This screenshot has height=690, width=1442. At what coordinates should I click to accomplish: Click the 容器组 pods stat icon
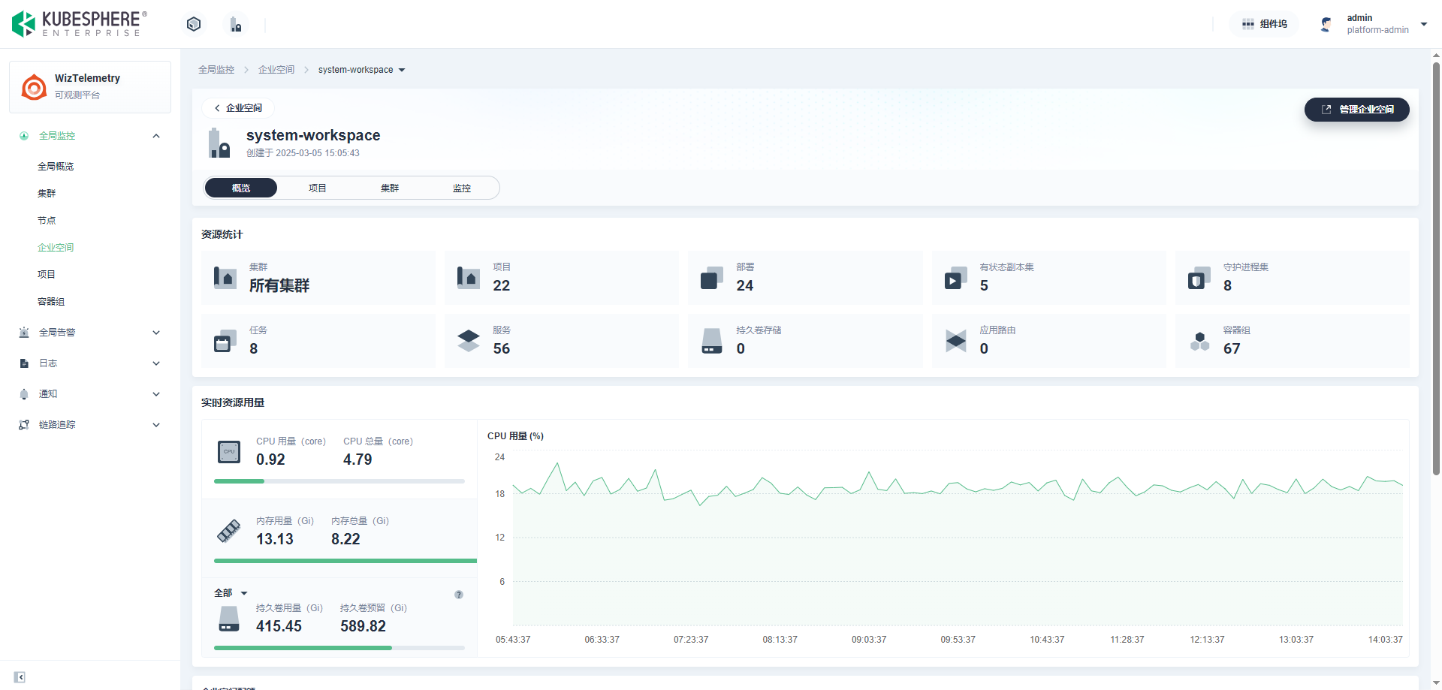point(1199,342)
